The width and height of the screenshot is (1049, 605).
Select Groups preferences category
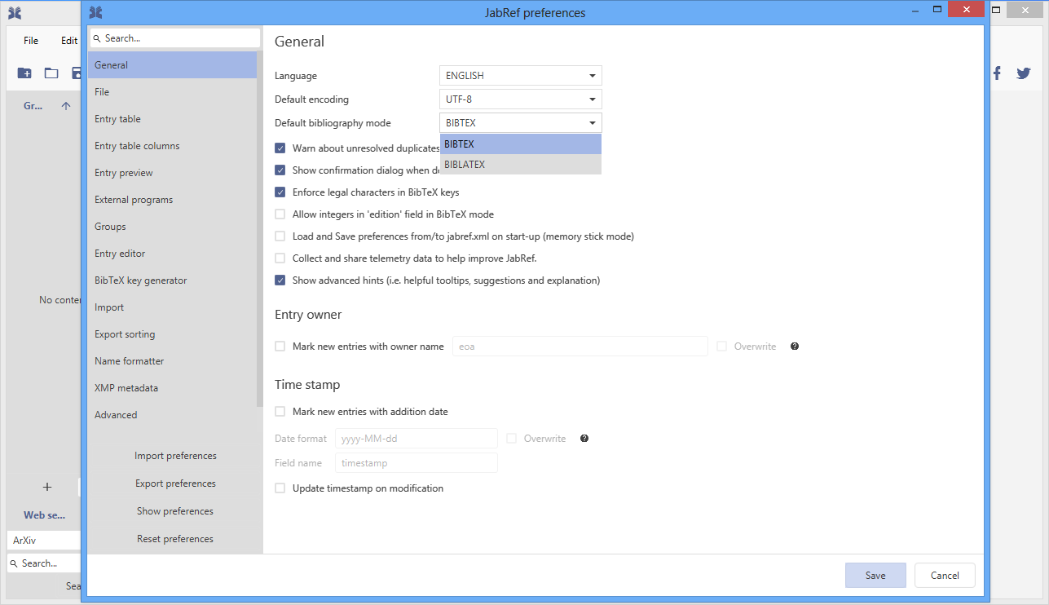click(172, 227)
